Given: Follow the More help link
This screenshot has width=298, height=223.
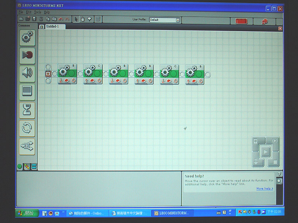Looking at the screenshot, I should pyautogui.click(x=264, y=188).
